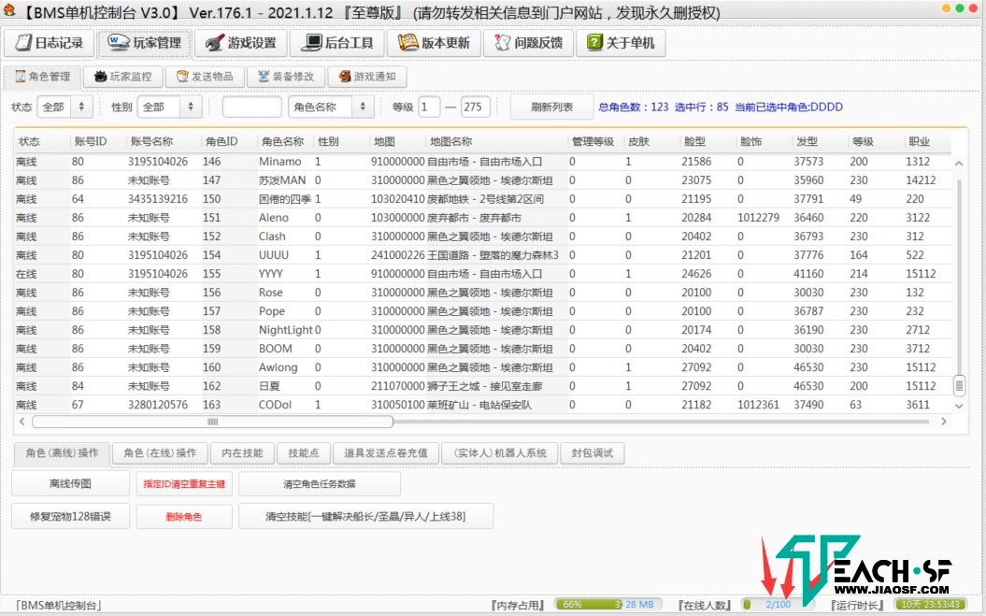Open the 后台工具 tab
The height and width of the screenshot is (616, 986).
coord(337,43)
